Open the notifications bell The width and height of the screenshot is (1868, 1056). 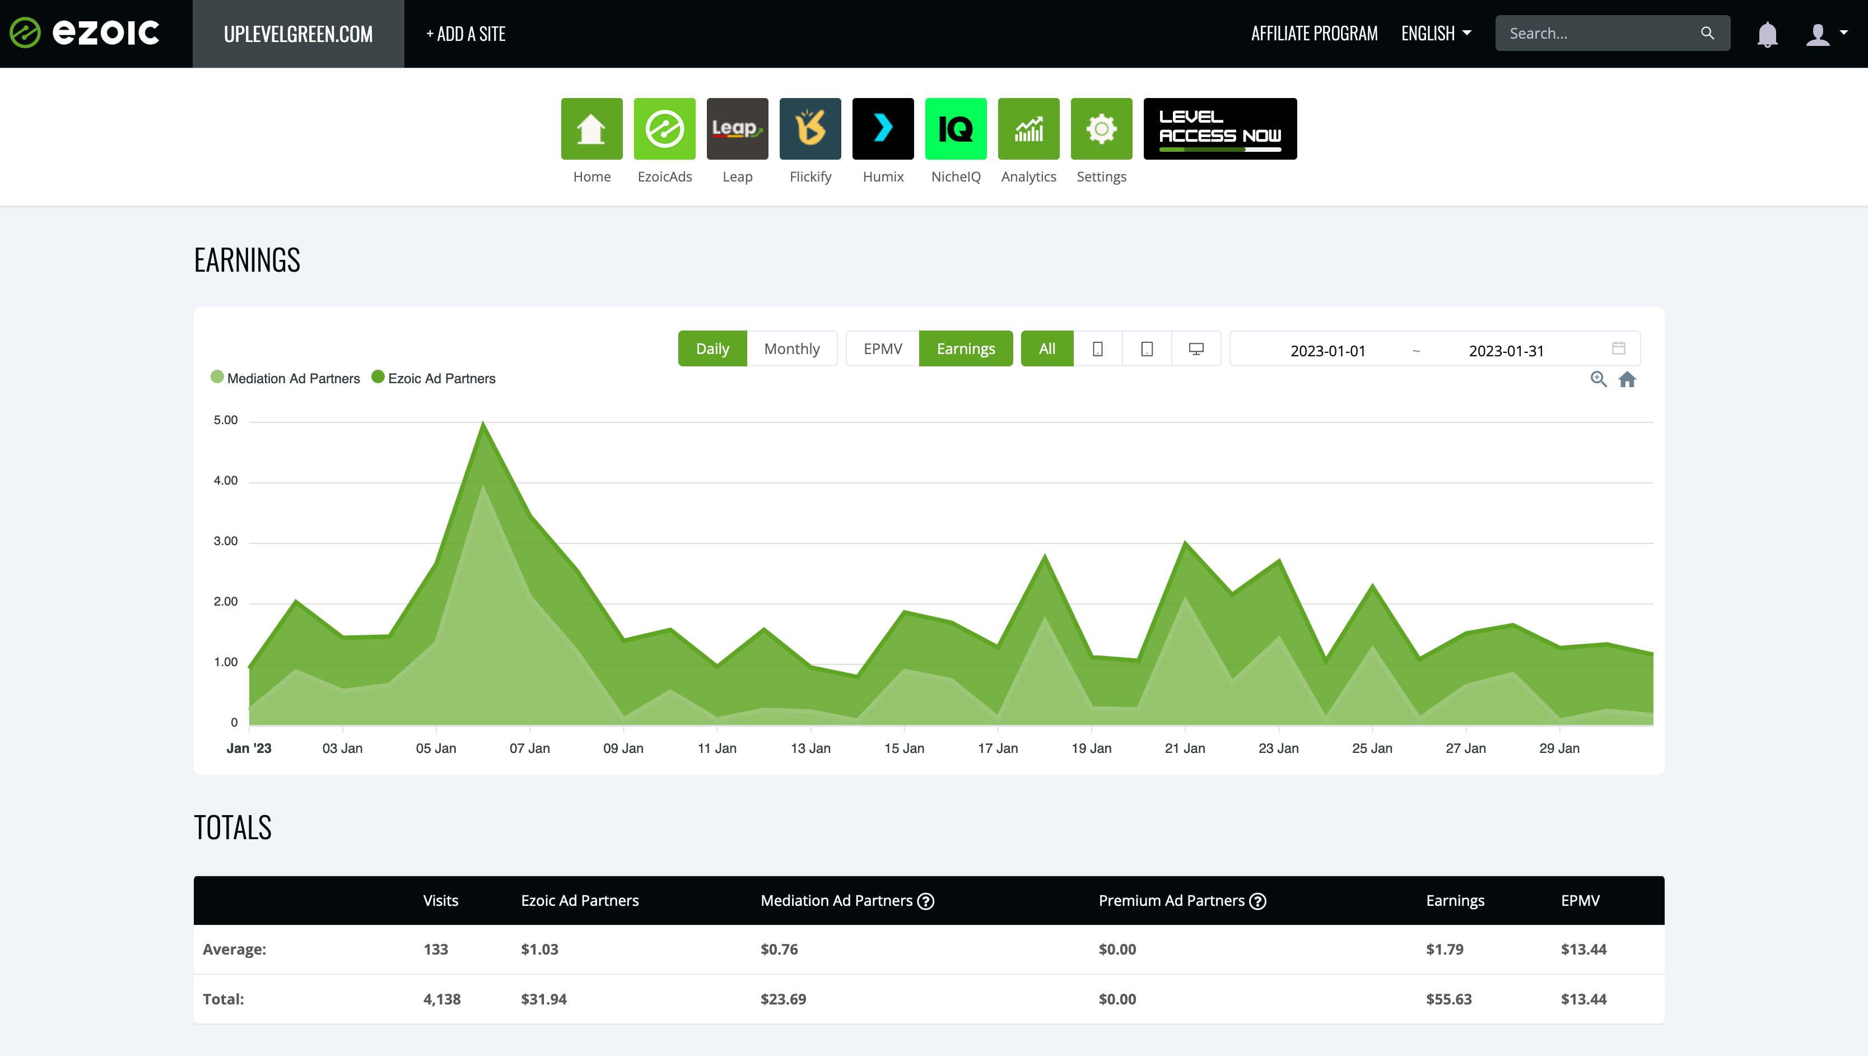[x=1767, y=34]
